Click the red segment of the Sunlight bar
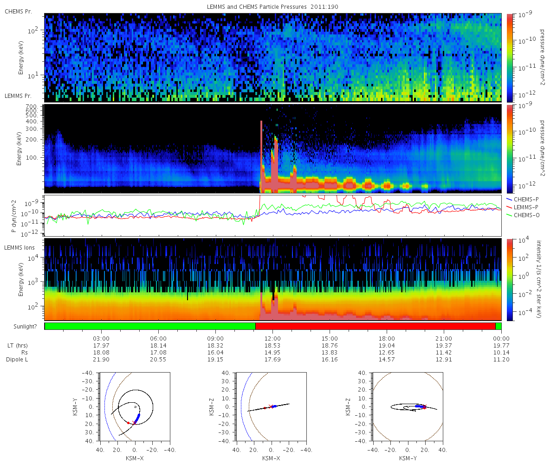 (x=376, y=326)
